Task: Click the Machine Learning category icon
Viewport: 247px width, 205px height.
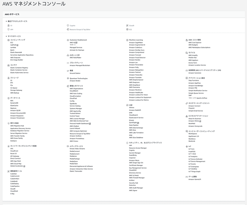Action: [127, 40]
